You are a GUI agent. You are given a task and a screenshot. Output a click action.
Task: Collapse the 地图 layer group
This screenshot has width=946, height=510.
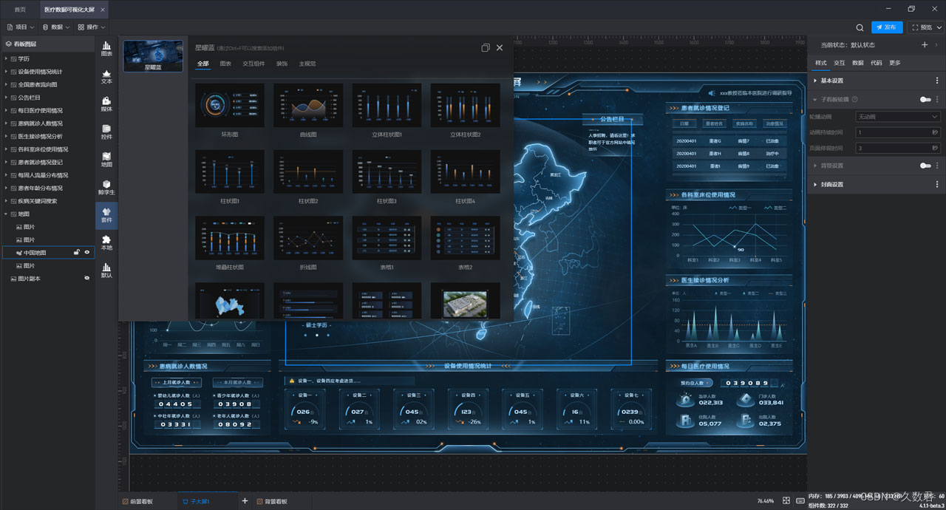(7, 214)
